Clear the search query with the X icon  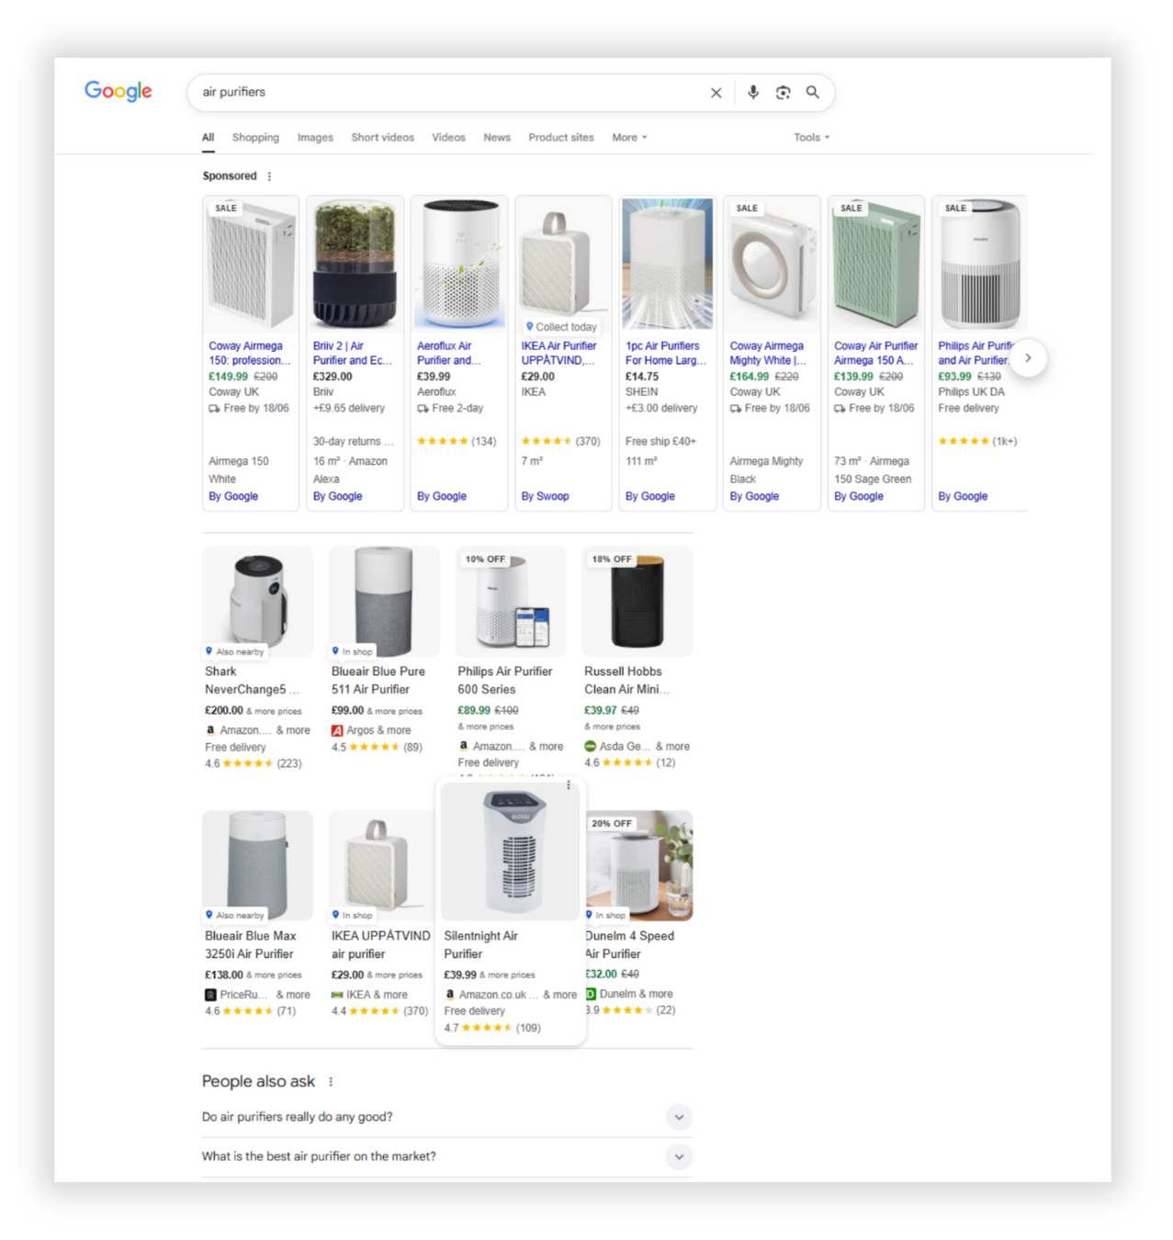point(716,92)
